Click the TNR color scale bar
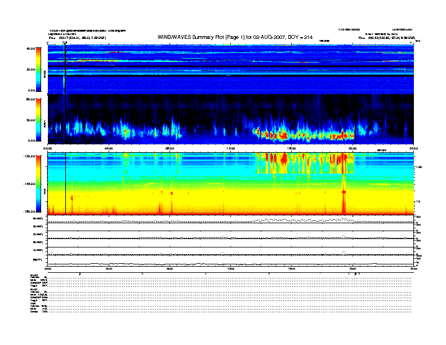 point(38,184)
